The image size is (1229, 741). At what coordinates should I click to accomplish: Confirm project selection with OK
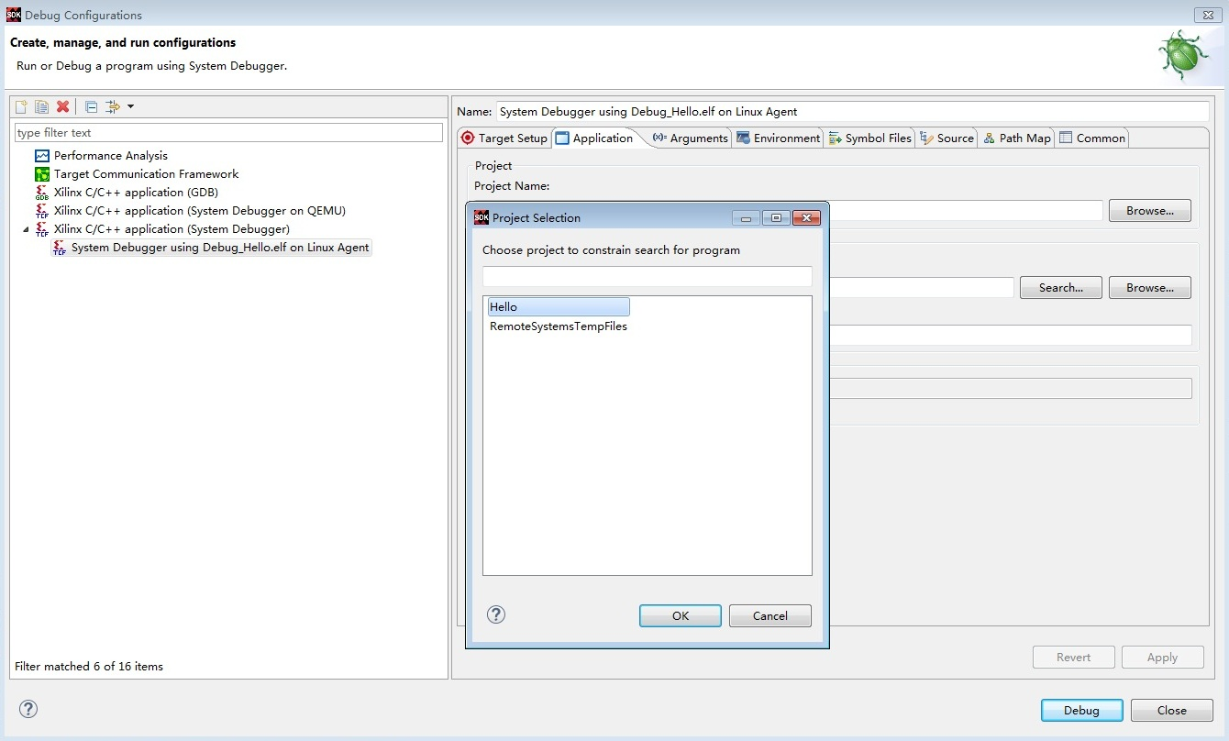tap(680, 615)
